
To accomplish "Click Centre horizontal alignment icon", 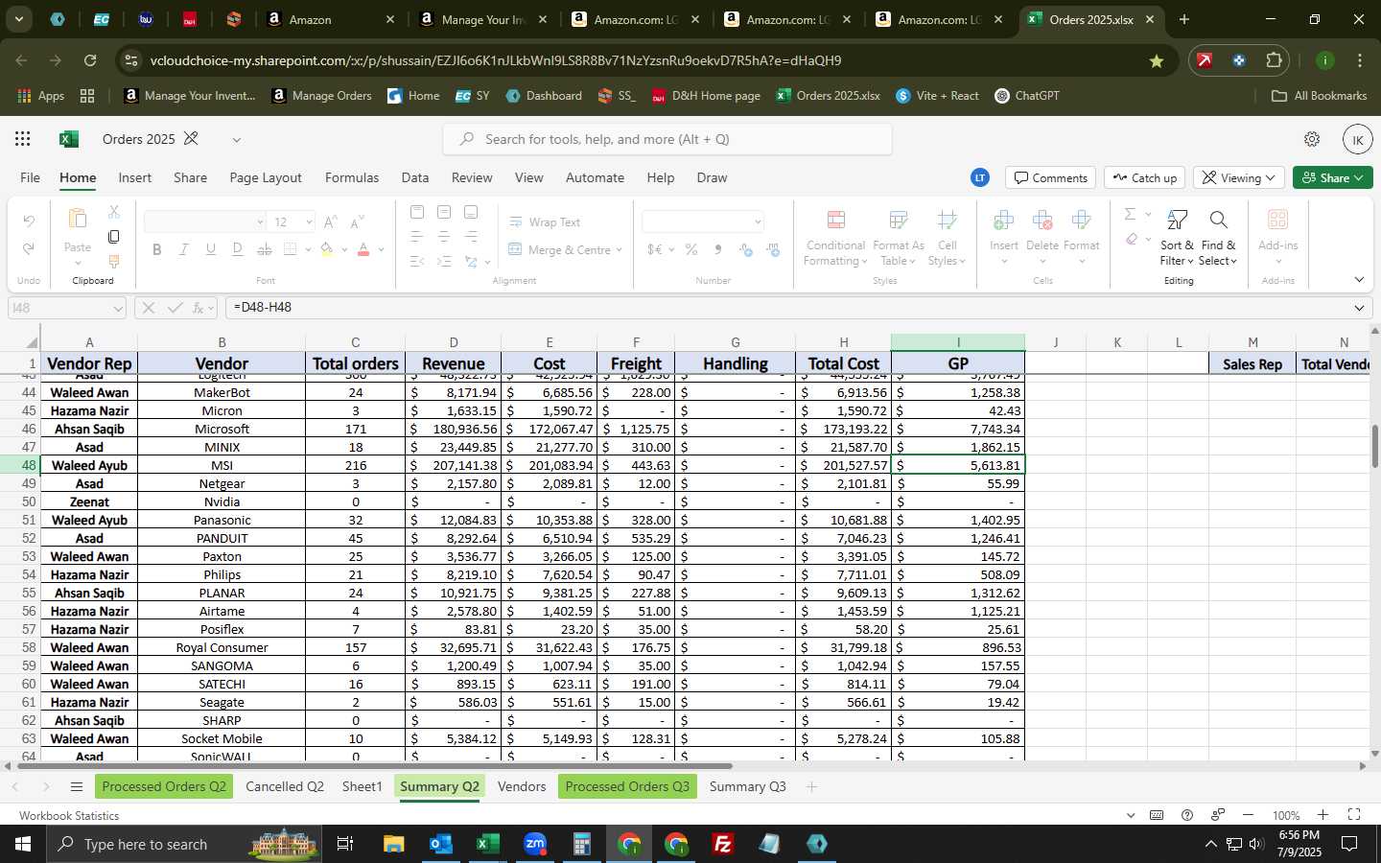I will coord(443,236).
